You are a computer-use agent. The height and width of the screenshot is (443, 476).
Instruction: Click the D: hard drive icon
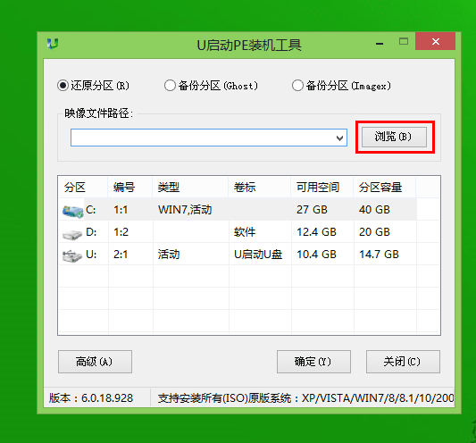(x=72, y=234)
